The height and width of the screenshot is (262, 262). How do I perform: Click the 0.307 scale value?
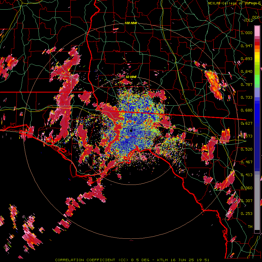pos(247,201)
